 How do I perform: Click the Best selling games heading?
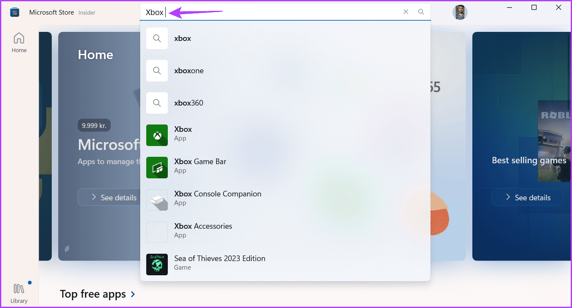point(529,160)
